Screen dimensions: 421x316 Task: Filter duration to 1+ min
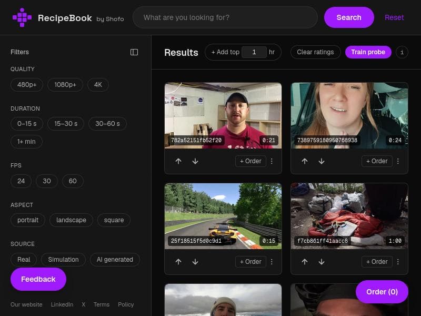pyautogui.click(x=26, y=142)
